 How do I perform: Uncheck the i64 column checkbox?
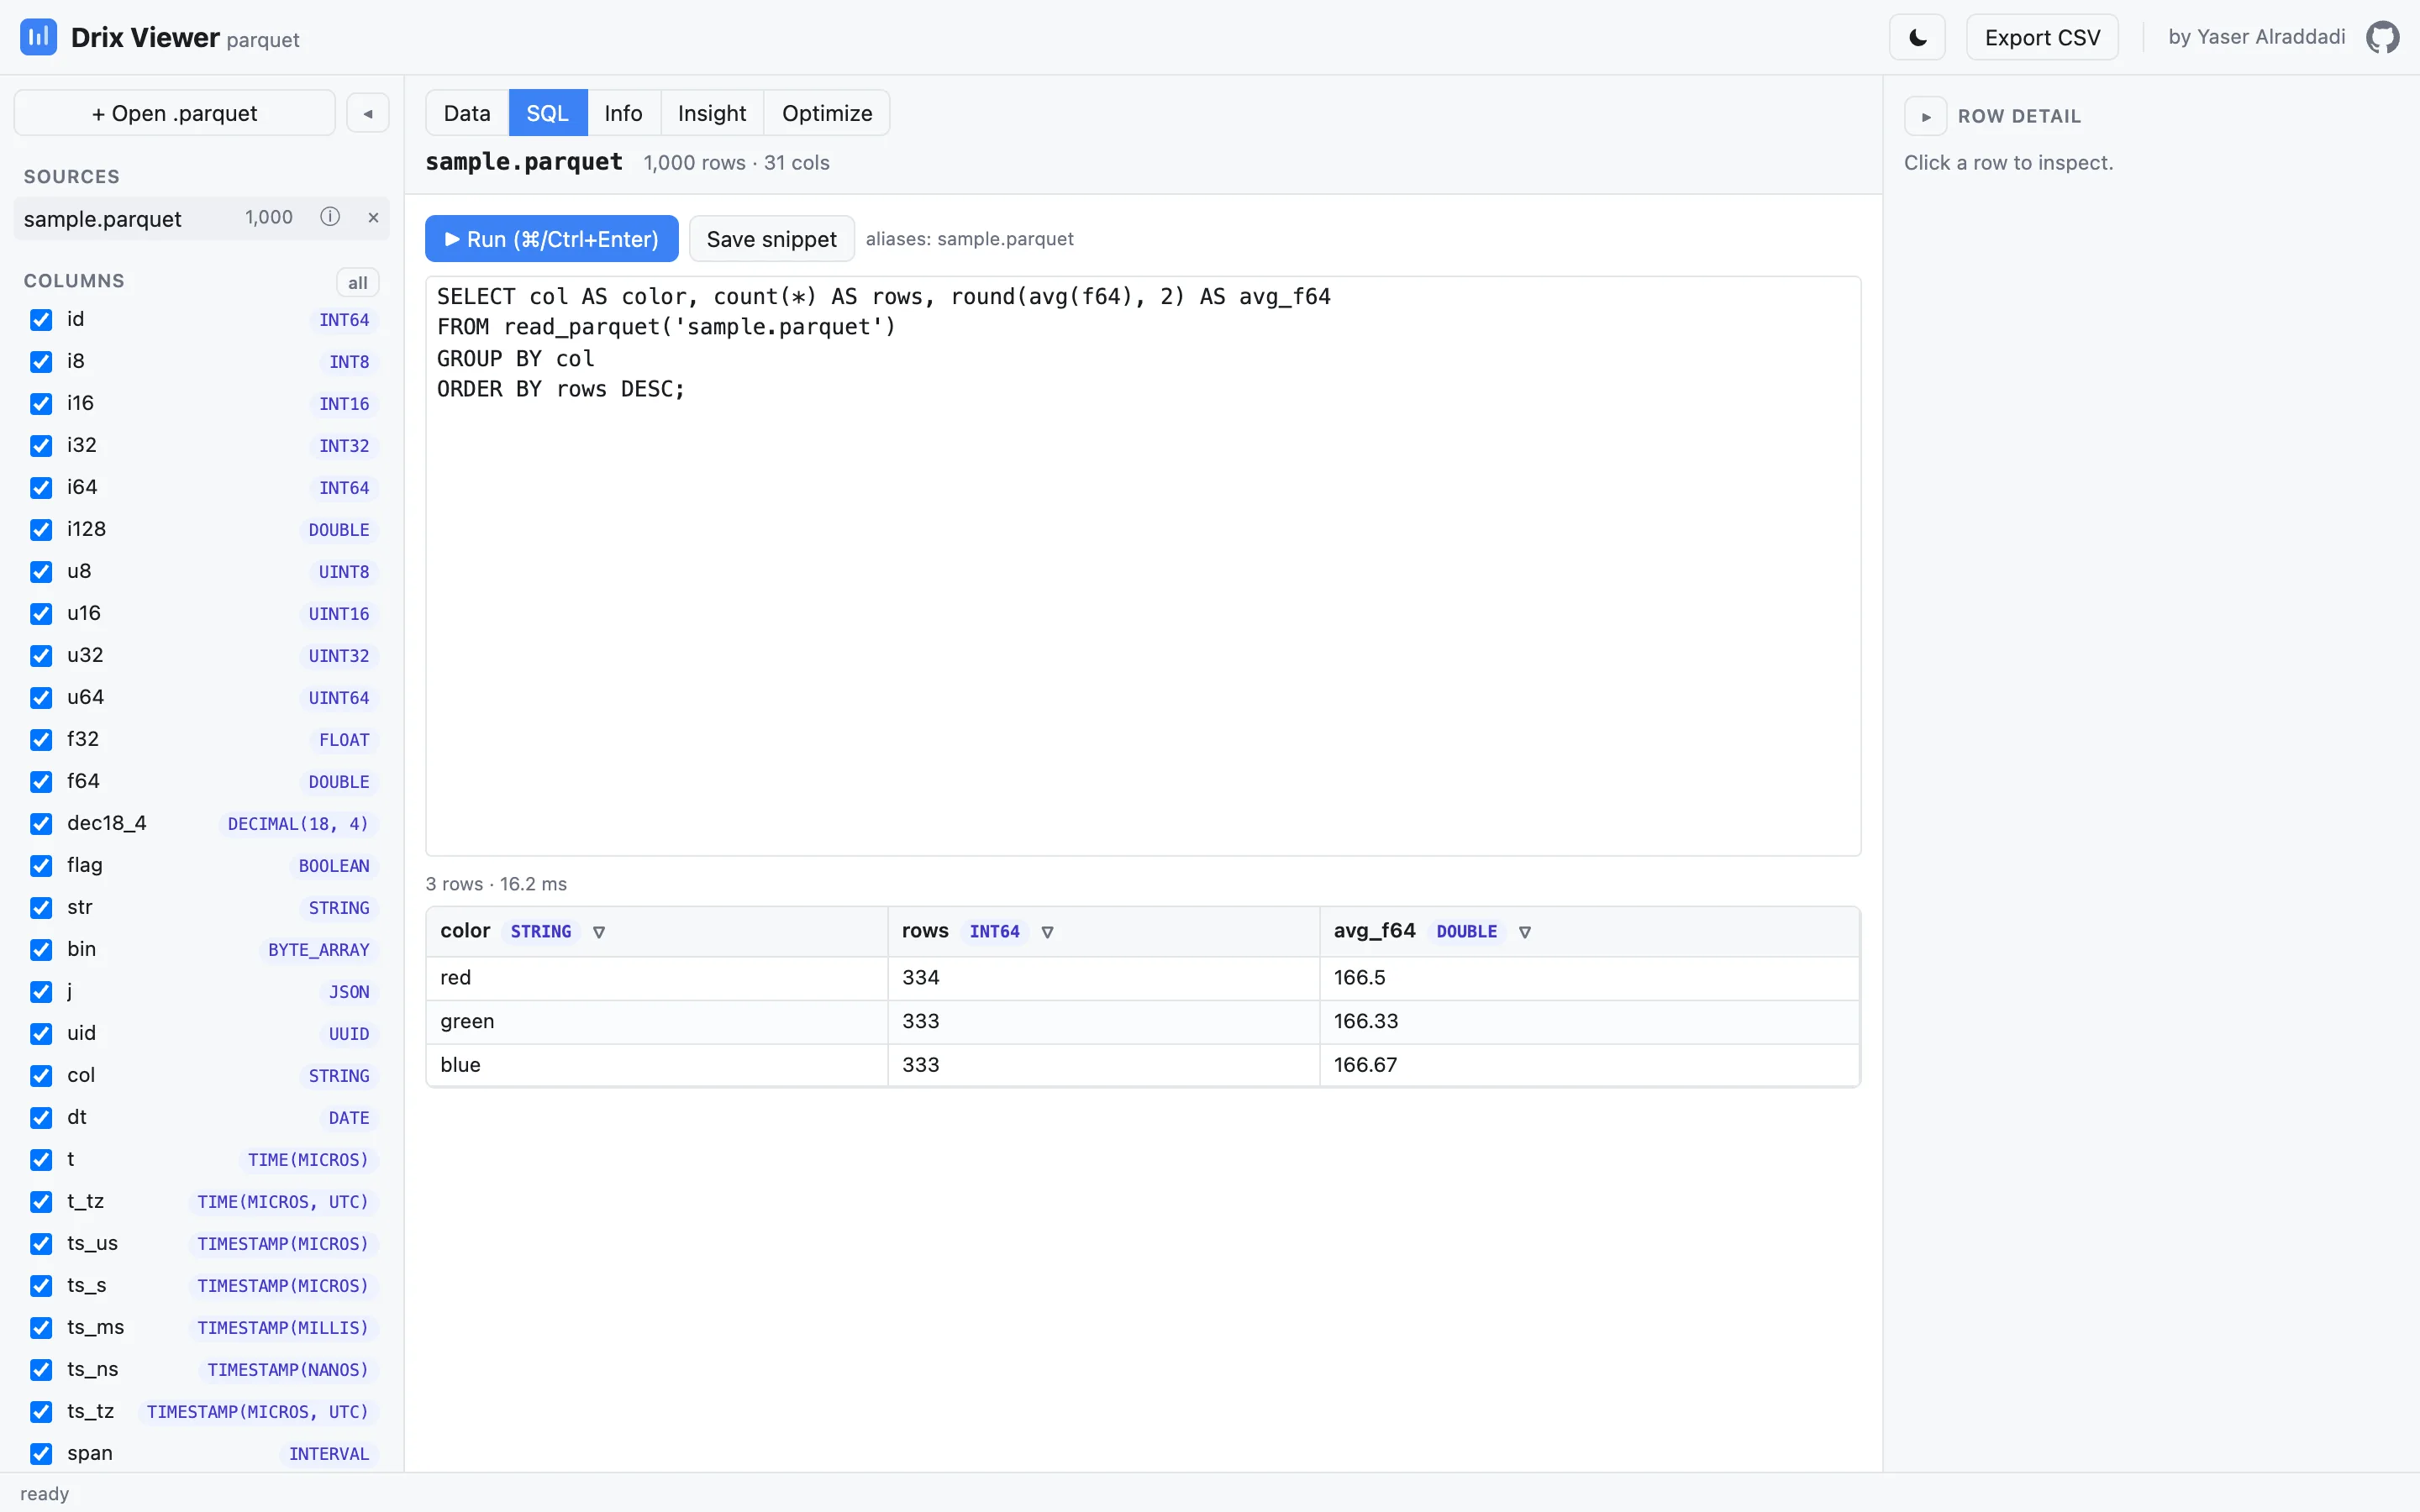(41, 488)
